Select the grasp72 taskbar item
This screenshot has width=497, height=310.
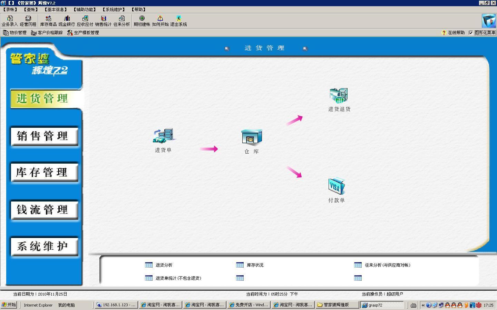pyautogui.click(x=381, y=305)
